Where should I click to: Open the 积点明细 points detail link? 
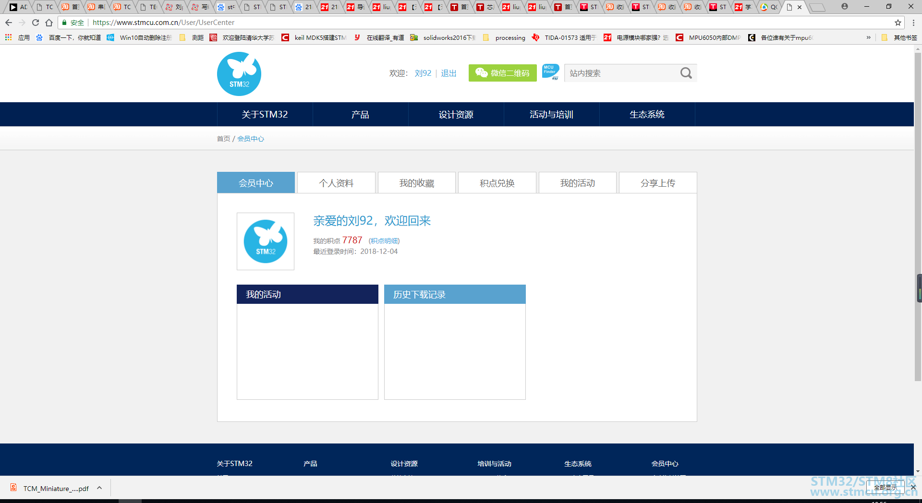[x=384, y=241]
